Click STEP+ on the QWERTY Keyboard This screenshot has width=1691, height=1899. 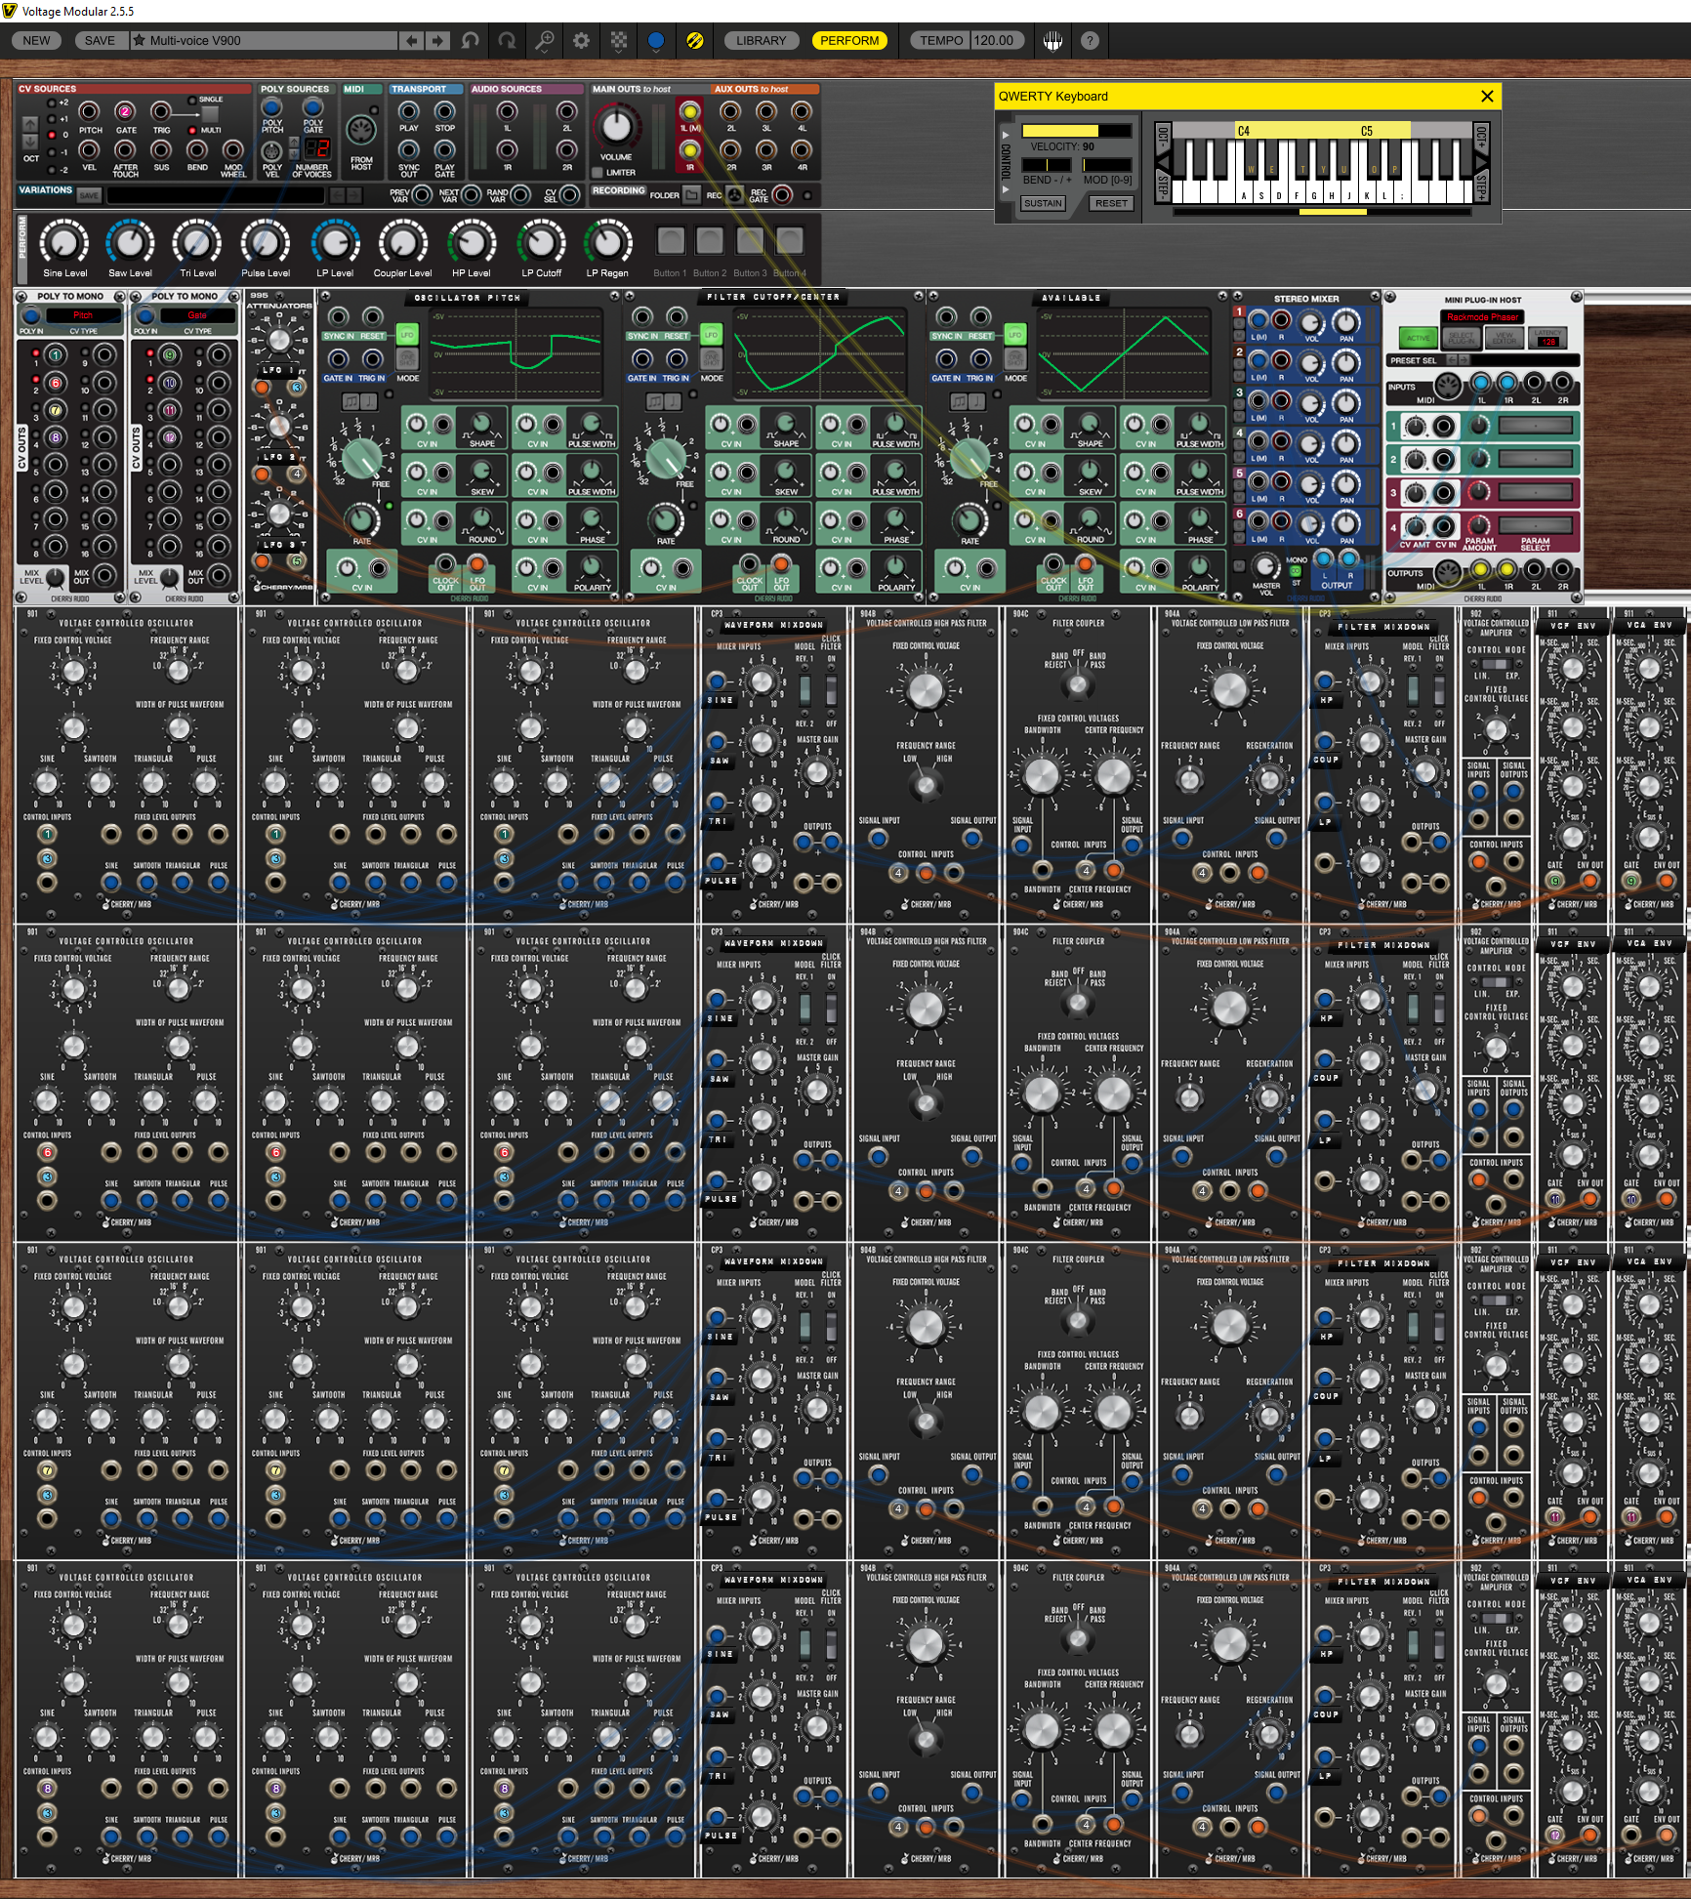1481,187
